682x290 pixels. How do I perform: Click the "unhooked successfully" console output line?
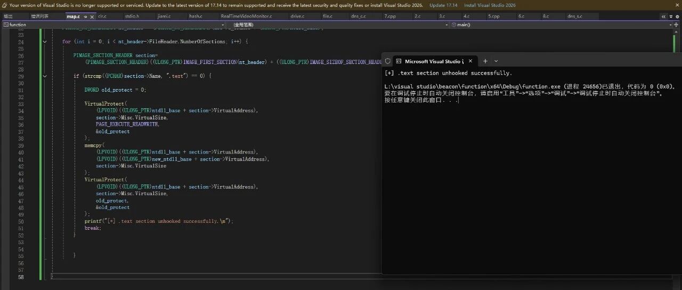pos(448,73)
